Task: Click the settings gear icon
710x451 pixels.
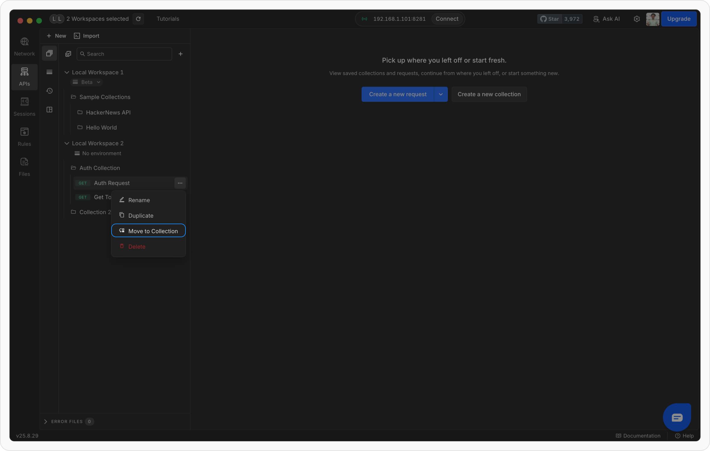Action: coord(637,19)
